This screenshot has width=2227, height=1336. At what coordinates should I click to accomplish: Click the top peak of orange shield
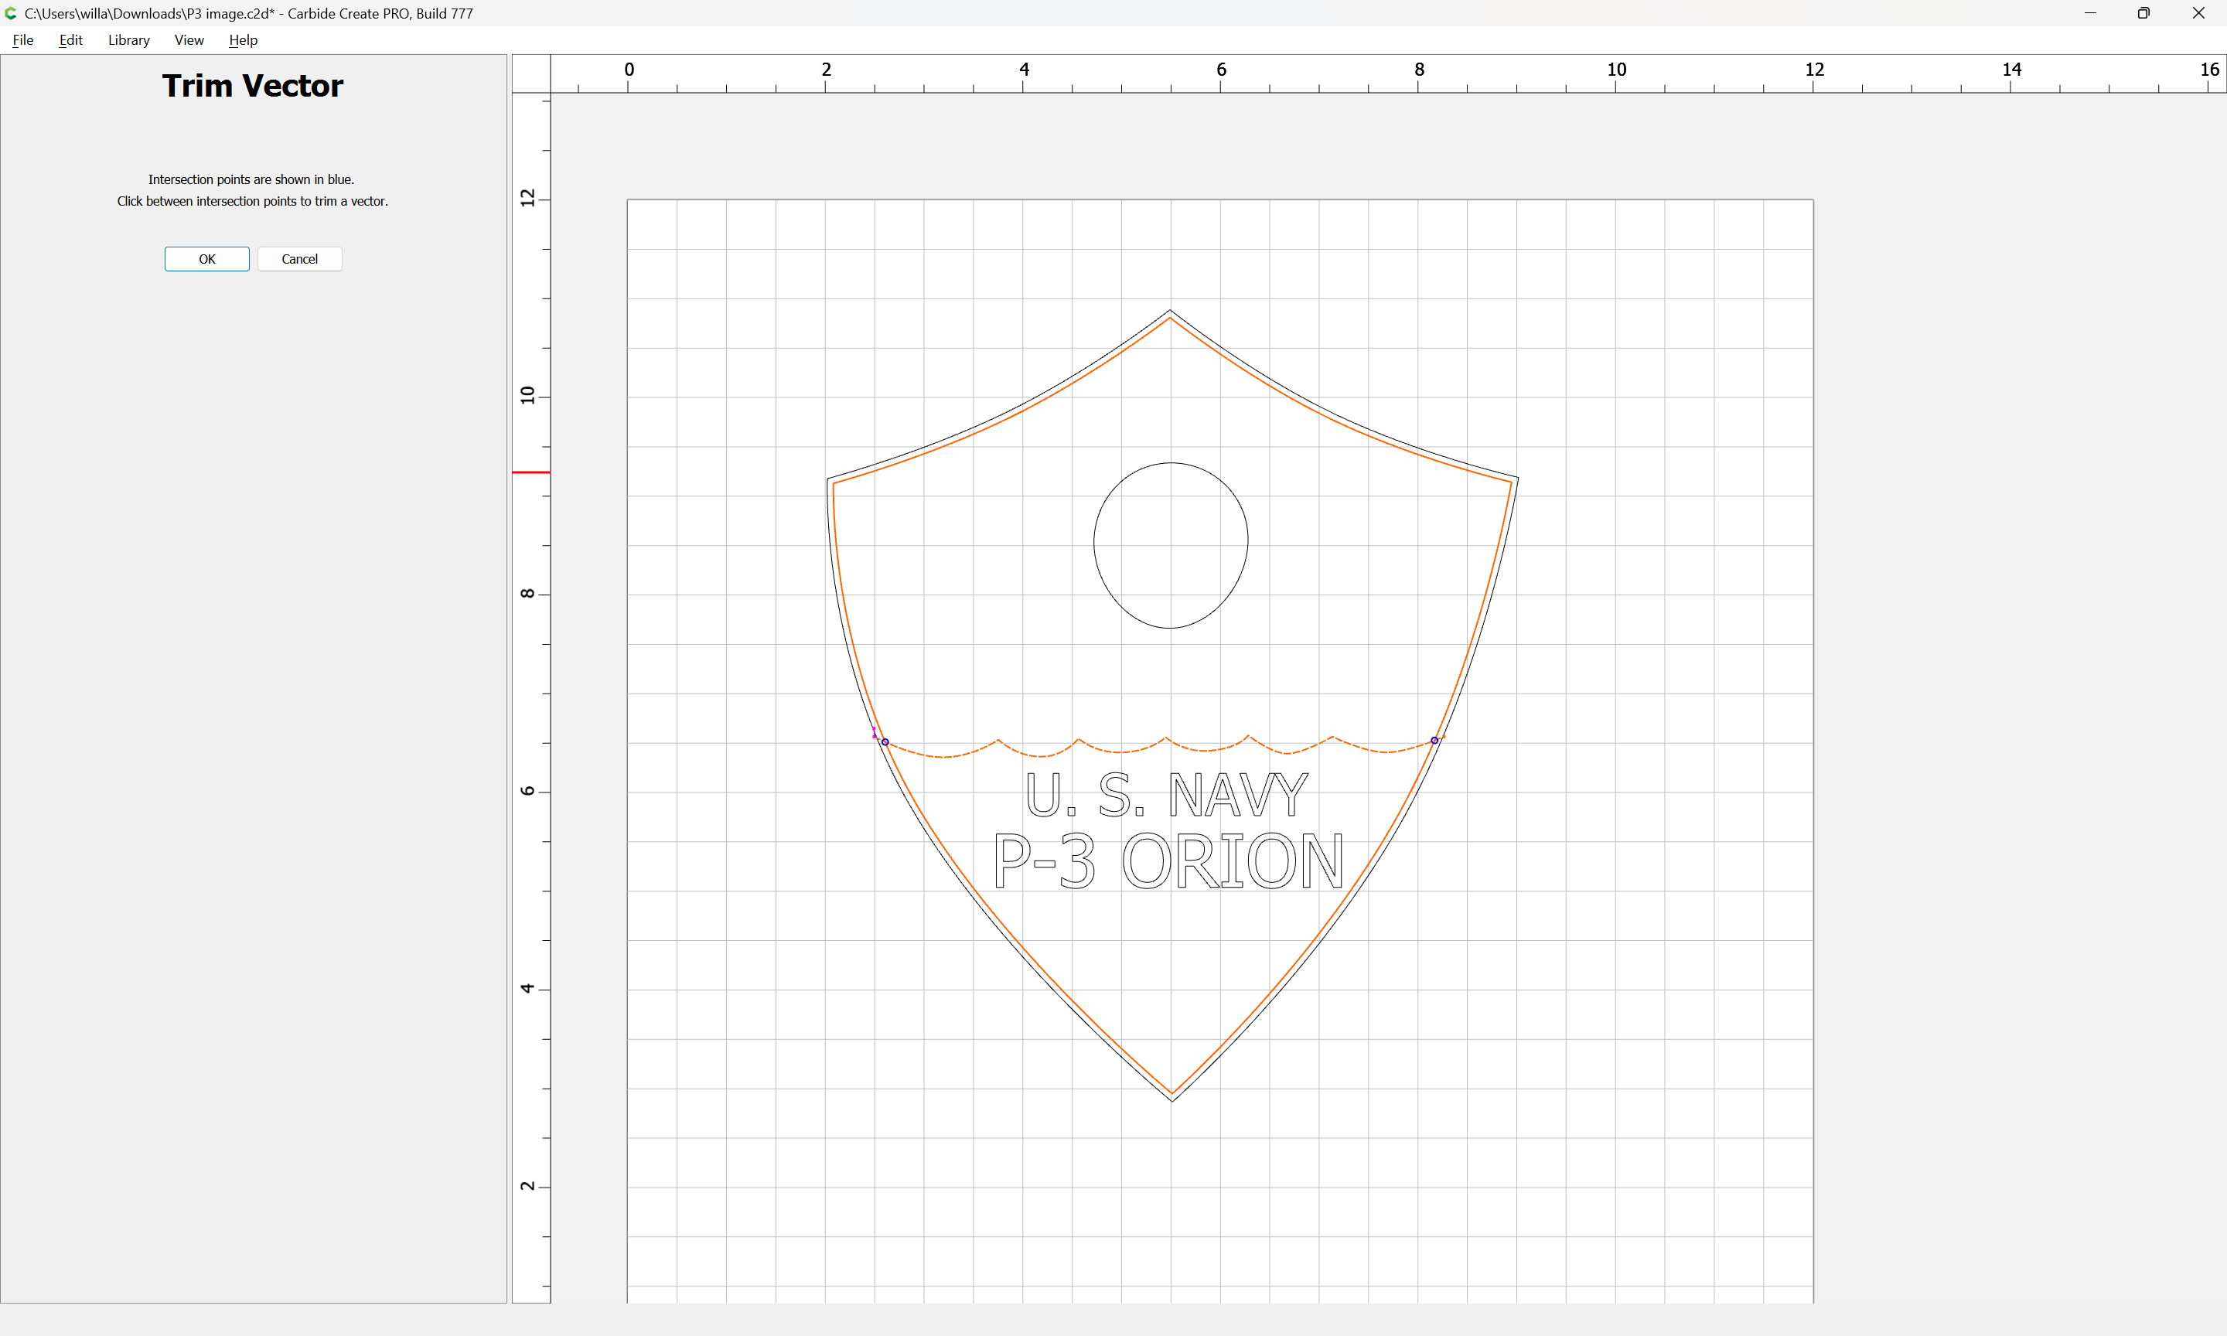[1170, 319]
